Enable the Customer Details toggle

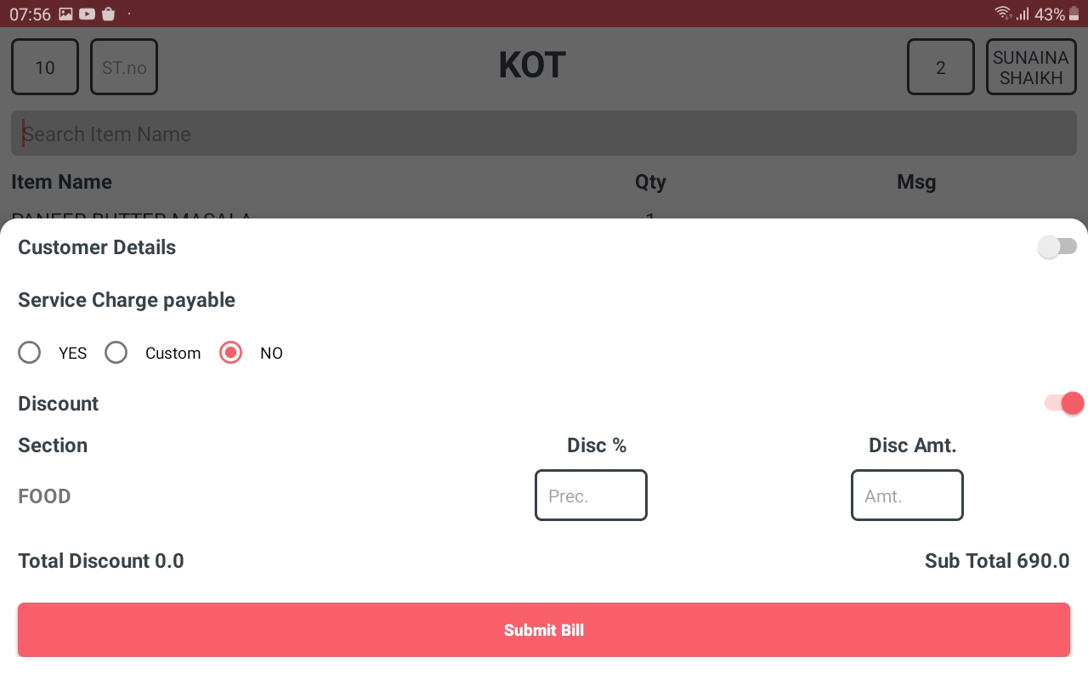pos(1057,247)
